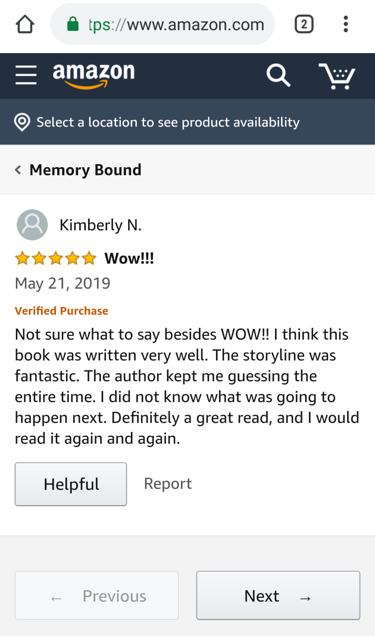This screenshot has height=637, width=375.
Task: Click the browser address bar URL
Action: click(x=176, y=24)
